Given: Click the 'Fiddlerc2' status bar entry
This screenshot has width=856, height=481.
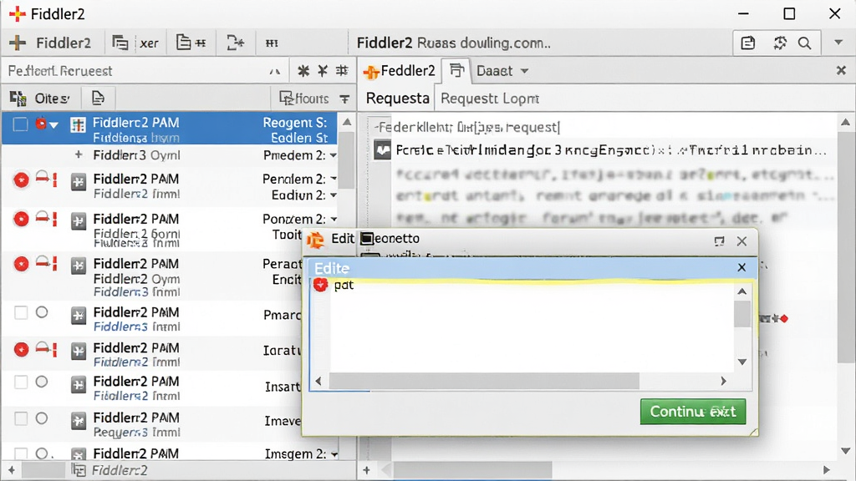Looking at the screenshot, I should 110,470.
